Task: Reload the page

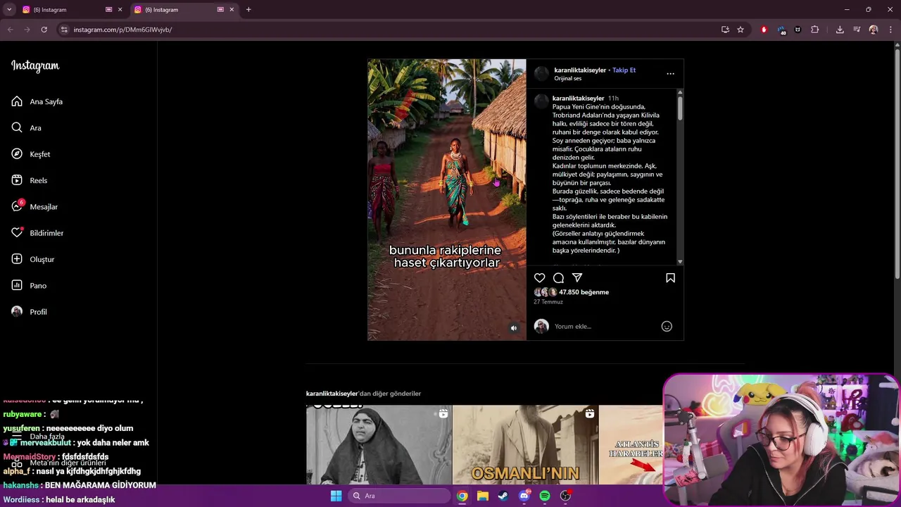Action: (44, 30)
